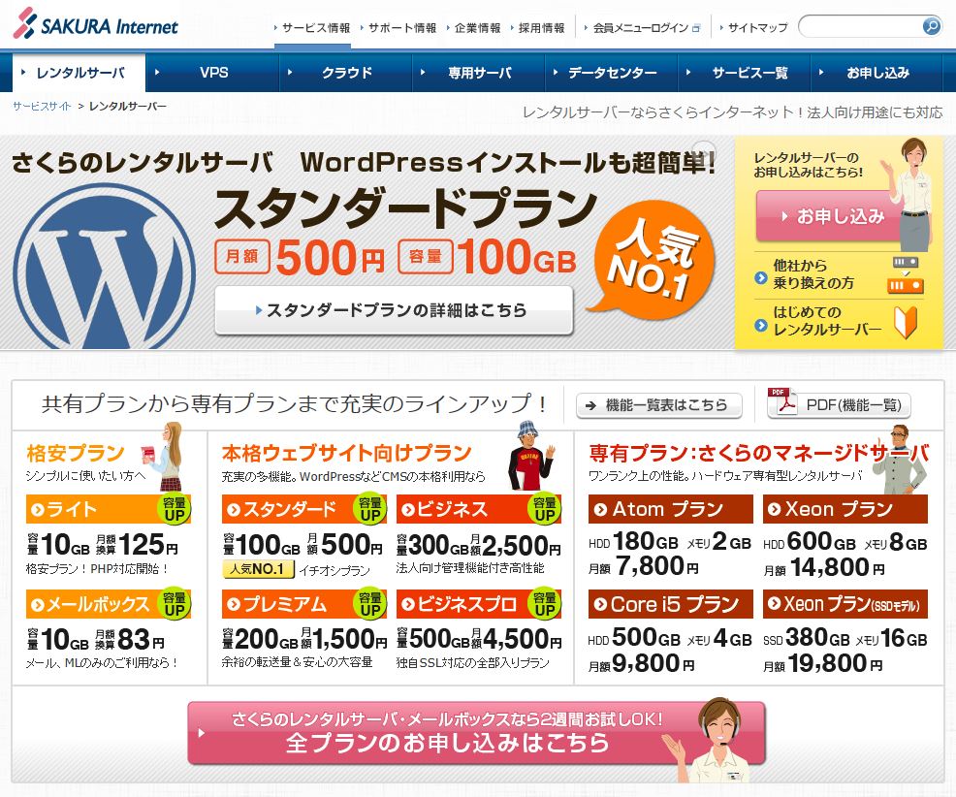Click the beginner mark icon beside はじめてのレンタルサーバー

(x=906, y=323)
